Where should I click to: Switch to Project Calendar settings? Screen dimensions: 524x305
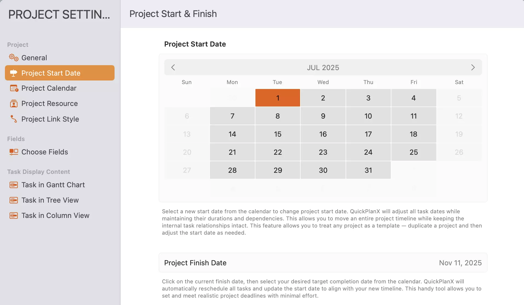coord(49,88)
